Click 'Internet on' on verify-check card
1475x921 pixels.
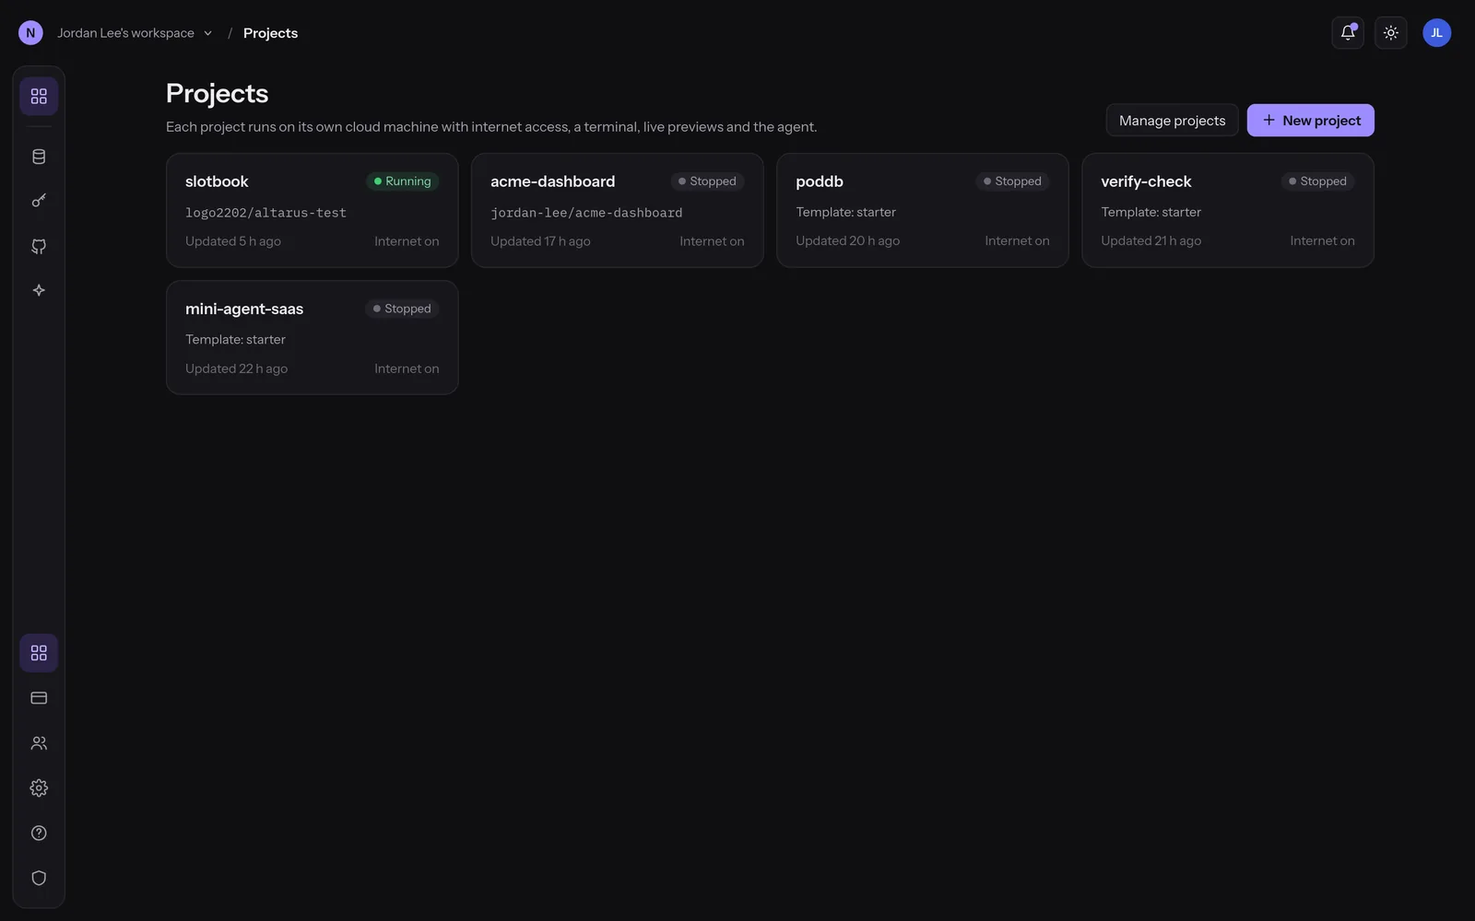1322,241
